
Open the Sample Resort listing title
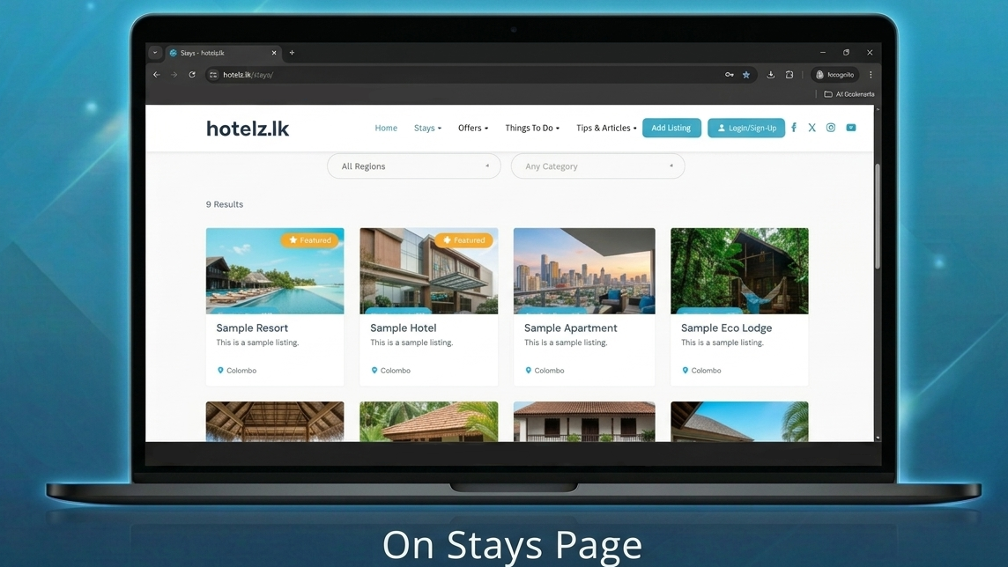tap(252, 328)
